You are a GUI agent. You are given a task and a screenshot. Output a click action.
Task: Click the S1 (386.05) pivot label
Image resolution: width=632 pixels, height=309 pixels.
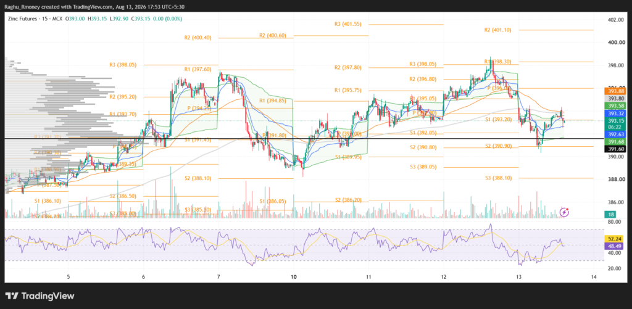click(273, 201)
